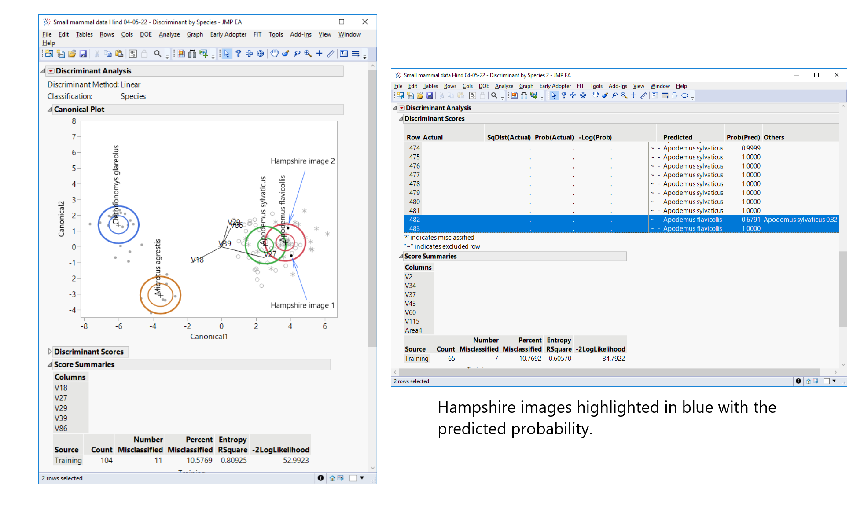Collapse Canonical Plot section
Screen dimensions: 864x517
coord(50,110)
